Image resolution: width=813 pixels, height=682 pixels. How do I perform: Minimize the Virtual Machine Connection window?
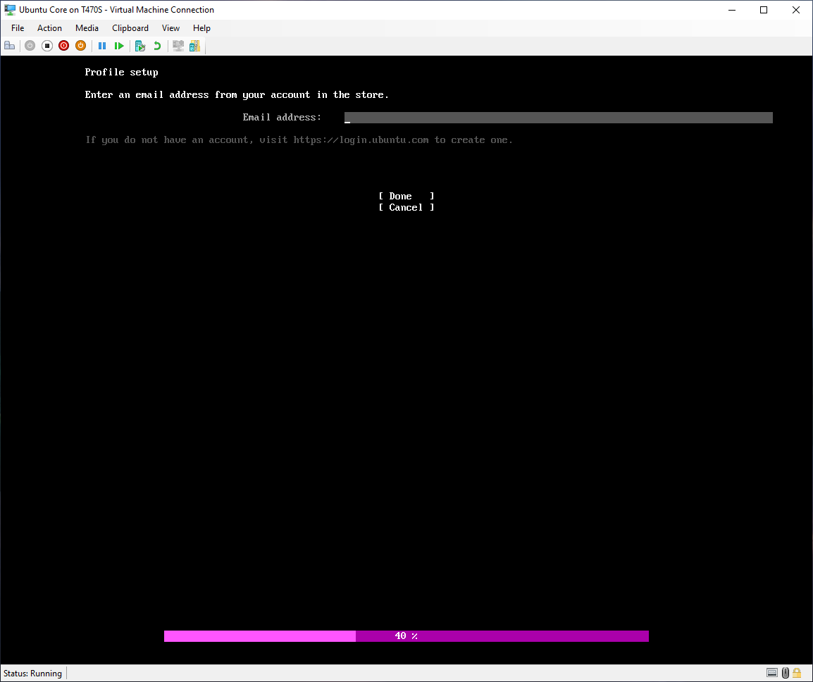732,10
